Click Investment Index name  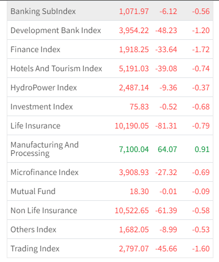click(42, 107)
